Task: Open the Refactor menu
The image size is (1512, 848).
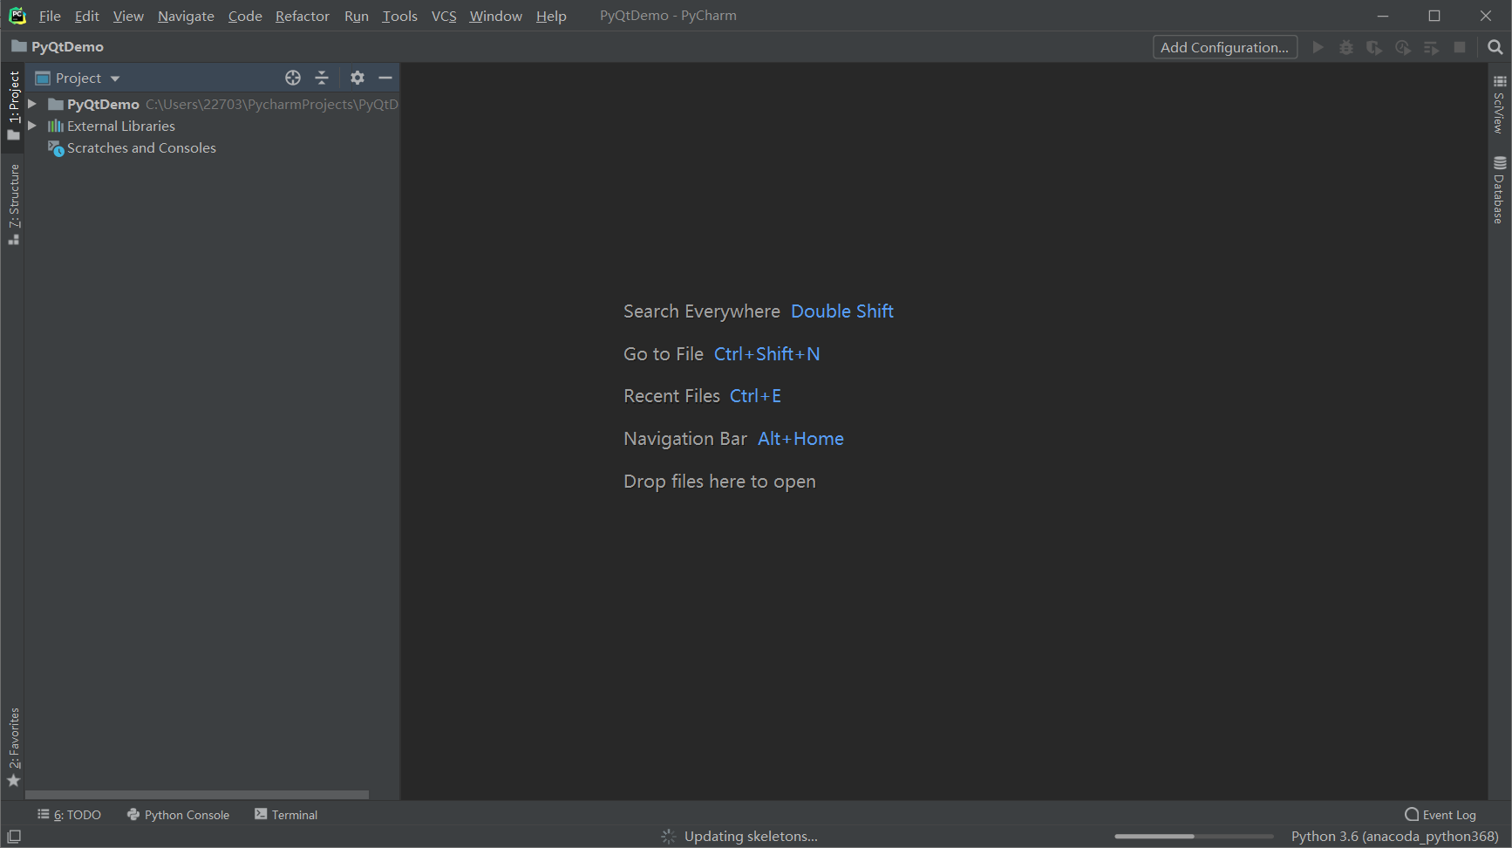Action: [302, 16]
